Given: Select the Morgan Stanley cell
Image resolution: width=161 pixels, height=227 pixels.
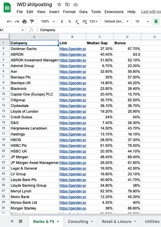Looking at the screenshot, I should click(x=34, y=208).
